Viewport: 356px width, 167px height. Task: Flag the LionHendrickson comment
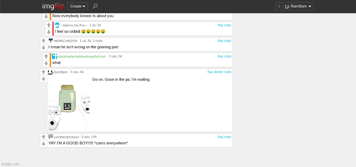click(x=220, y=137)
